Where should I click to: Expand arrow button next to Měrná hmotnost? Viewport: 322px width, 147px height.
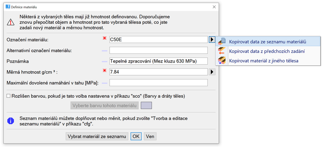[212, 72]
